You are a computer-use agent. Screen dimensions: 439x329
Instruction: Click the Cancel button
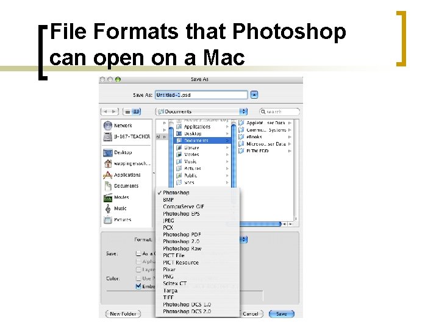251,314
